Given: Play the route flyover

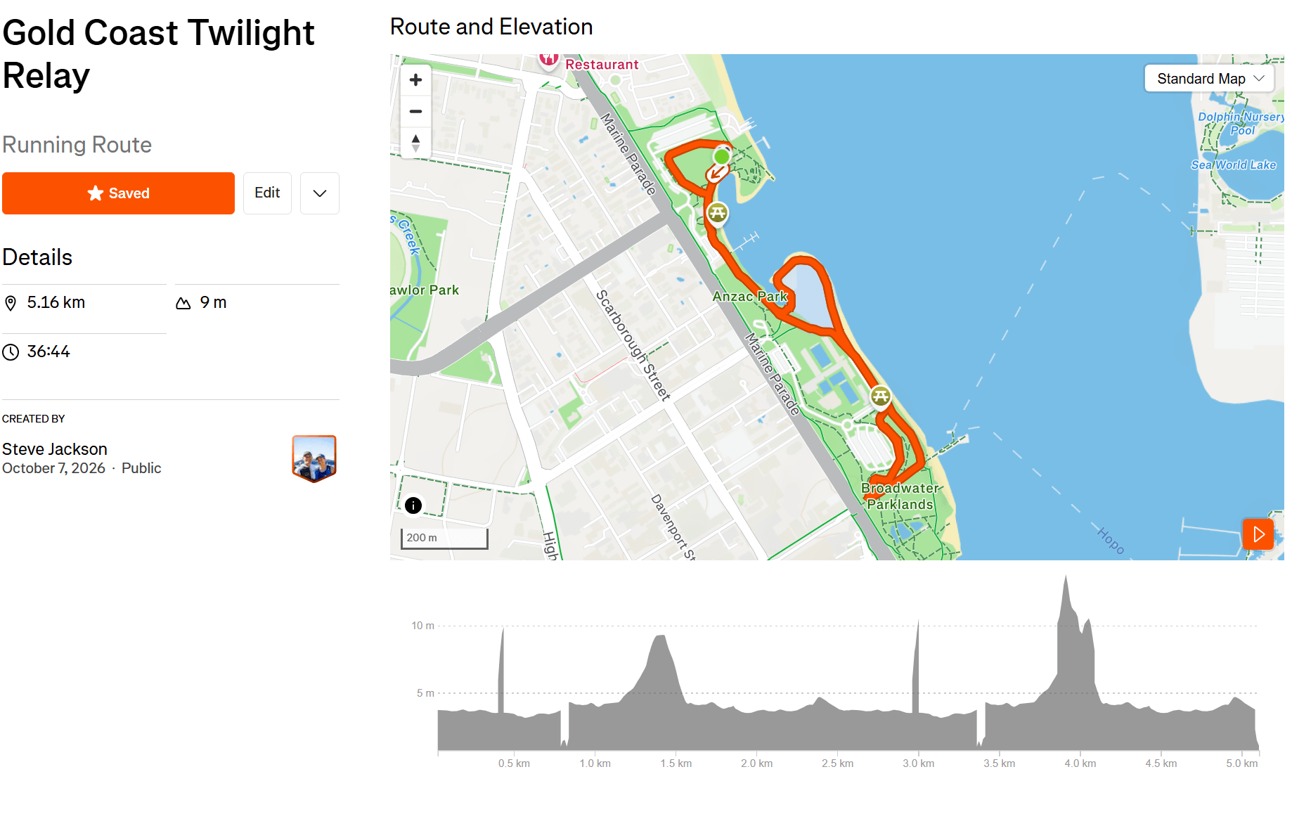Looking at the screenshot, I should click(x=1258, y=534).
